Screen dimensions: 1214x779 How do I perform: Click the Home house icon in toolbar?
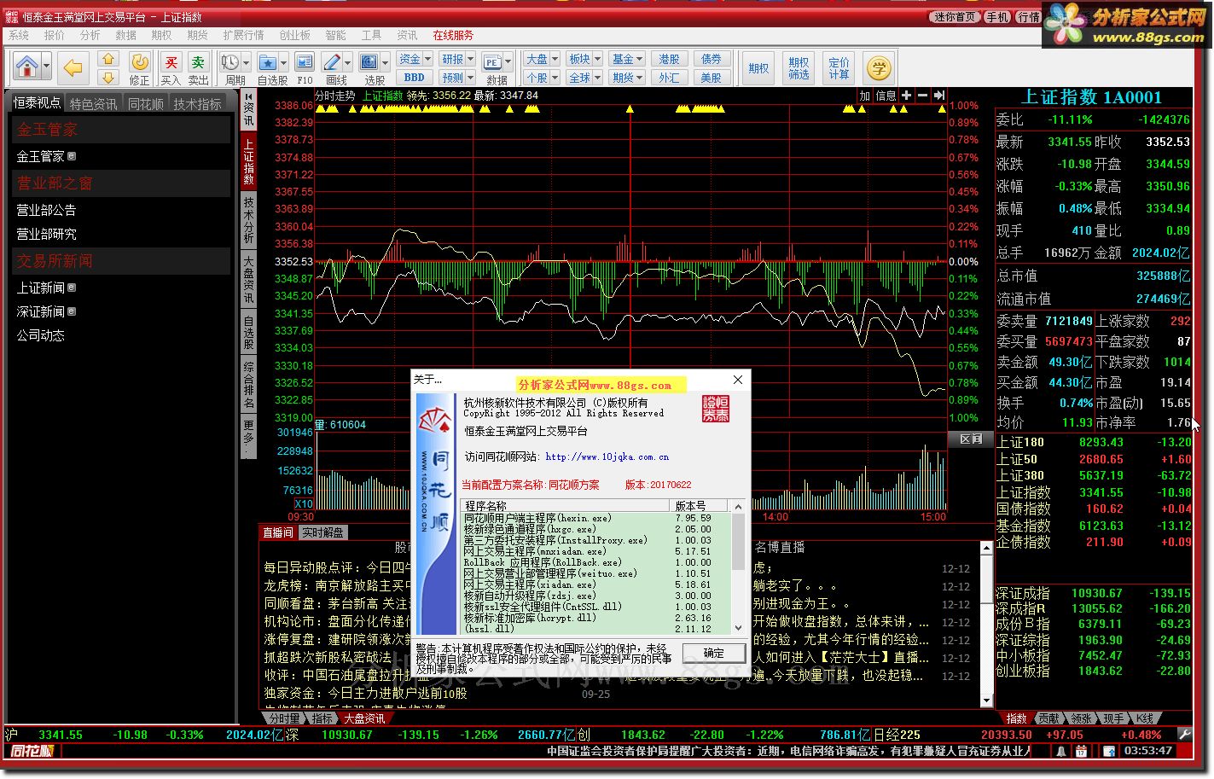(x=27, y=67)
